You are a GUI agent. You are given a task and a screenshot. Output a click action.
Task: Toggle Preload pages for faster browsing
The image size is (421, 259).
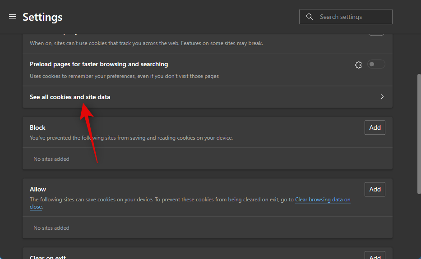click(x=376, y=64)
